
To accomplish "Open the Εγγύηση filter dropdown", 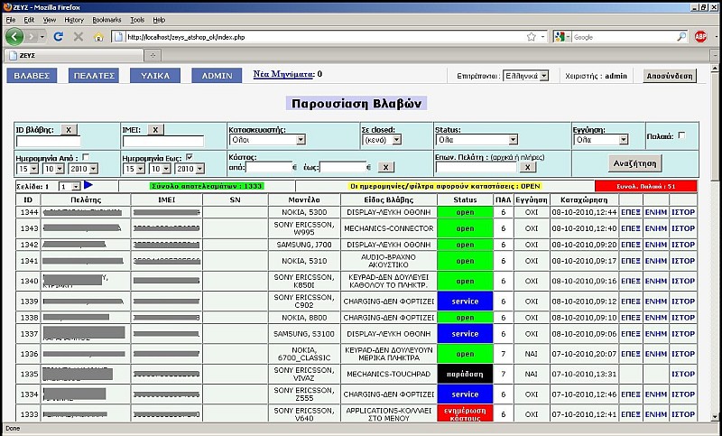I will coord(601,140).
